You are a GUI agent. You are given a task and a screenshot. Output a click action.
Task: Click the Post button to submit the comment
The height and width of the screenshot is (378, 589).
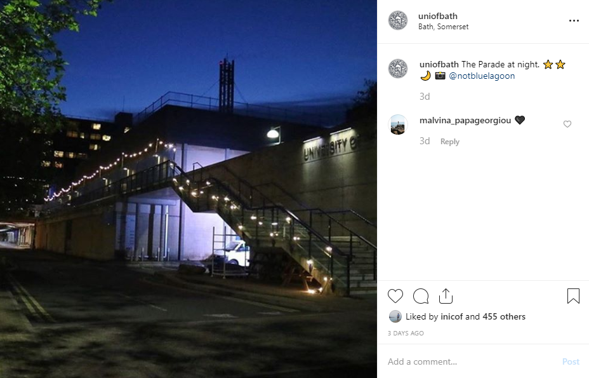(x=571, y=361)
